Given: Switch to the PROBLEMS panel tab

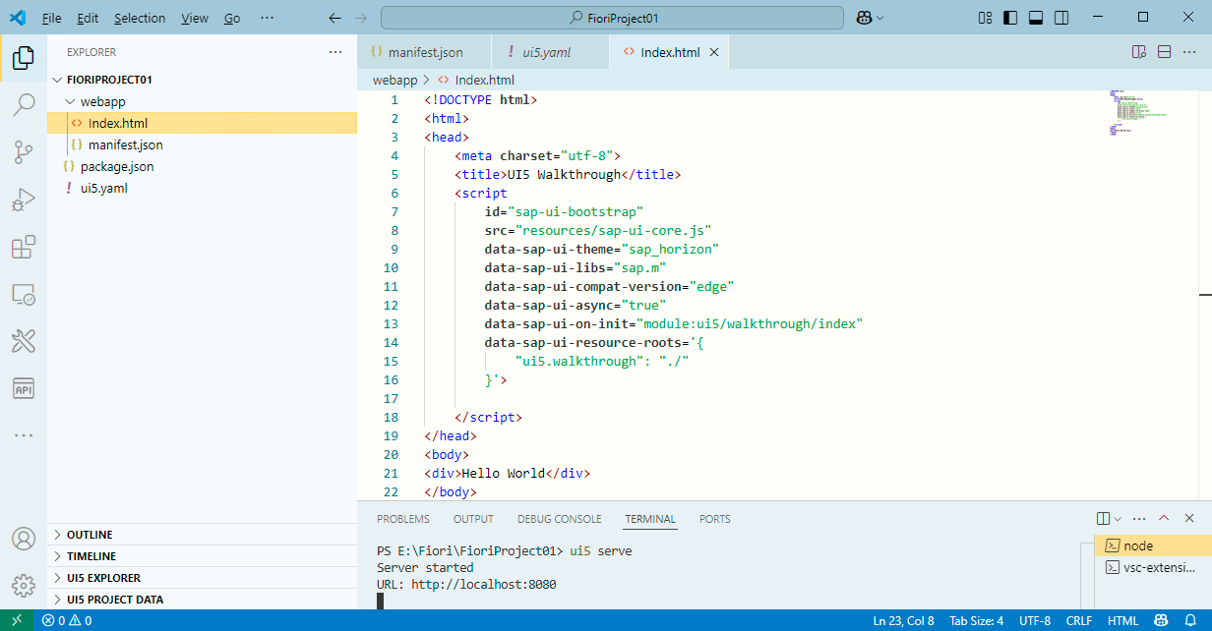Looking at the screenshot, I should (x=403, y=519).
